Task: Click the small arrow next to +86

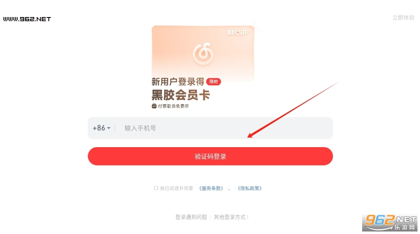Action: [109, 128]
